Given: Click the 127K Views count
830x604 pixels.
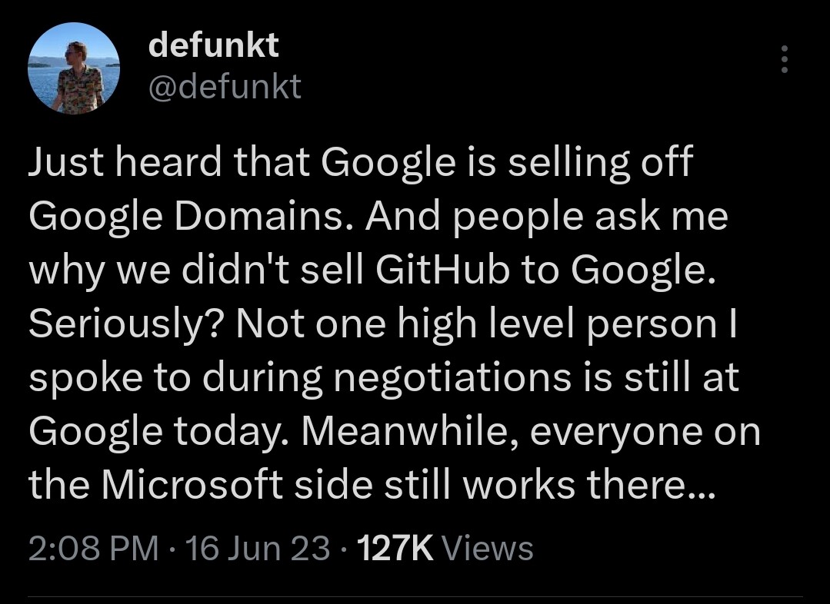Looking at the screenshot, I should pos(394,548).
